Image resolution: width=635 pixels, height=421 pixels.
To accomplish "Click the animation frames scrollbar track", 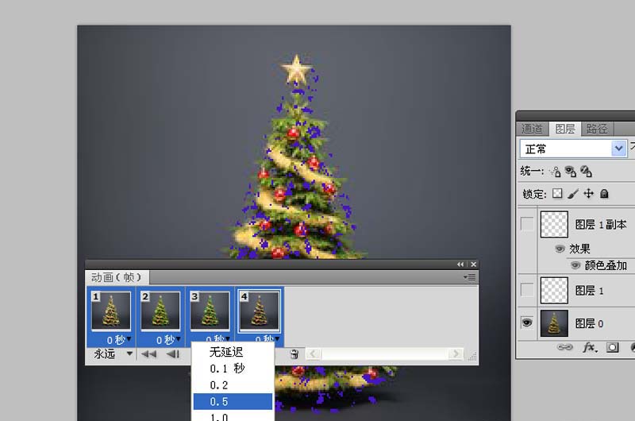I will pyautogui.click(x=385, y=354).
